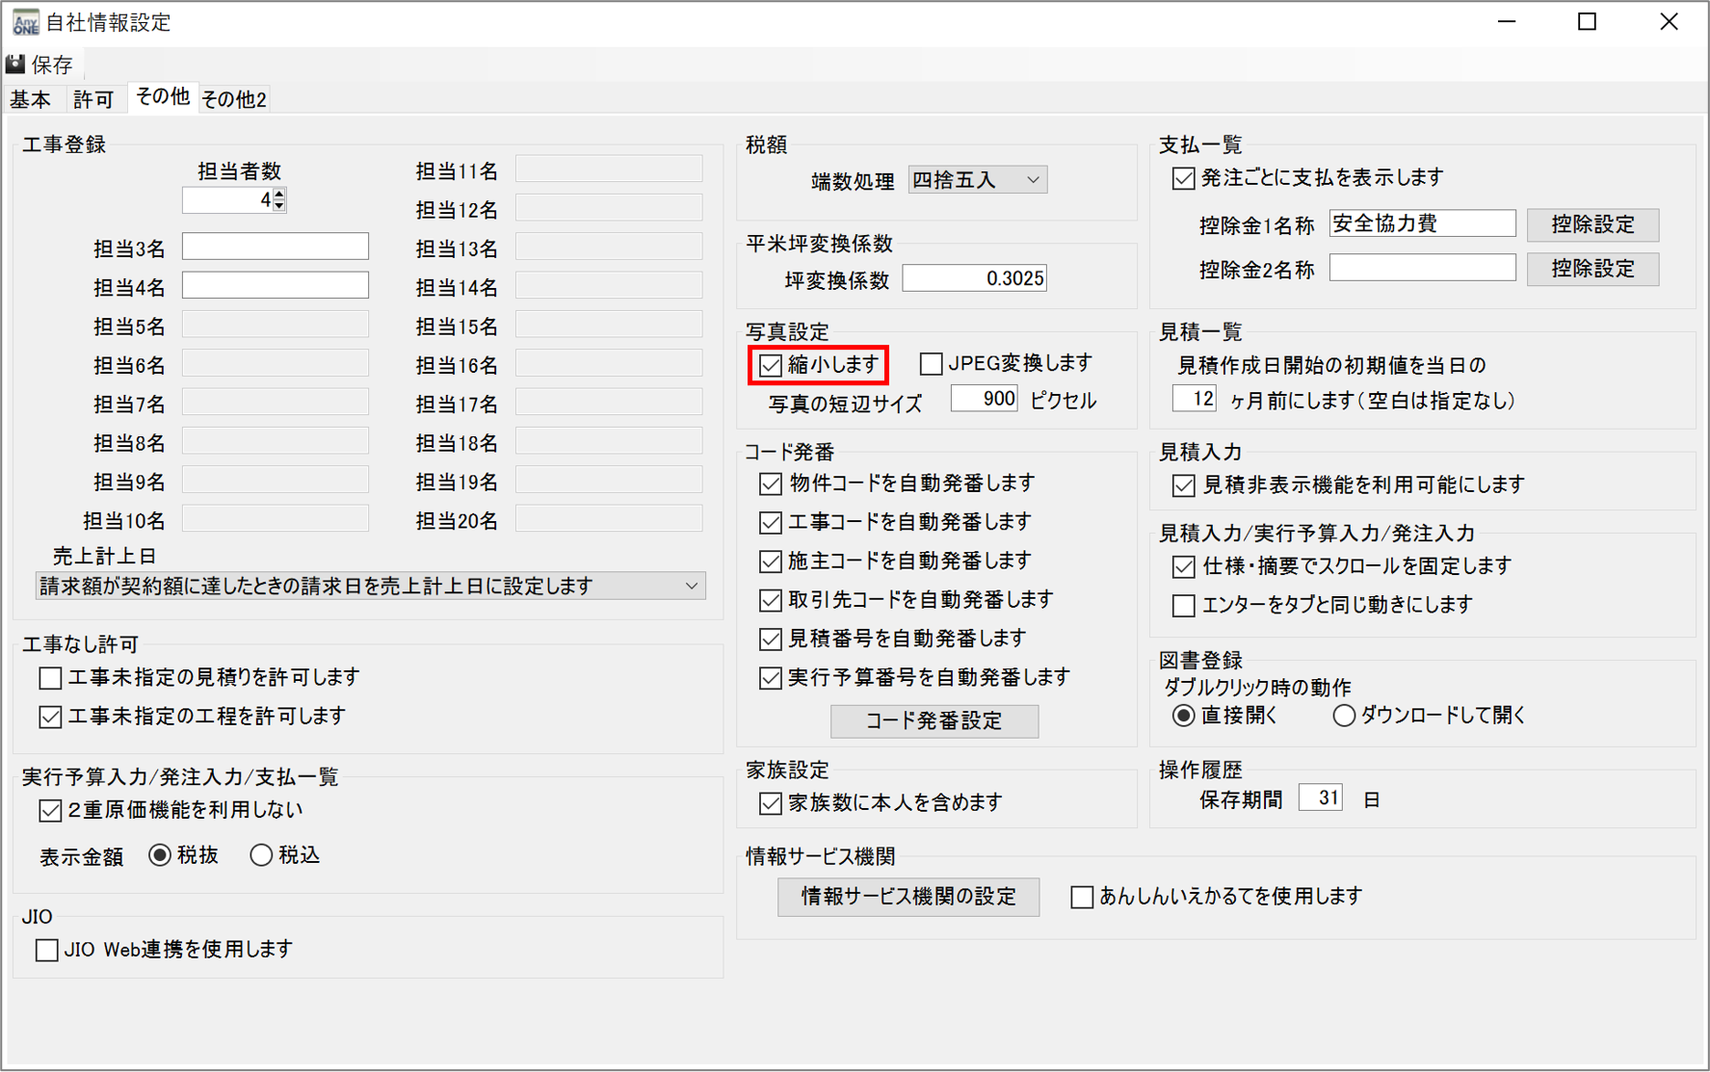Choose ダウンロードして開く radio option

click(x=1344, y=716)
